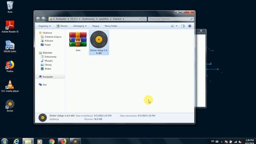The width and height of the screenshot is (256, 144).
Task: Click OS (C:) breadcrumb segment
Action: [74, 19]
